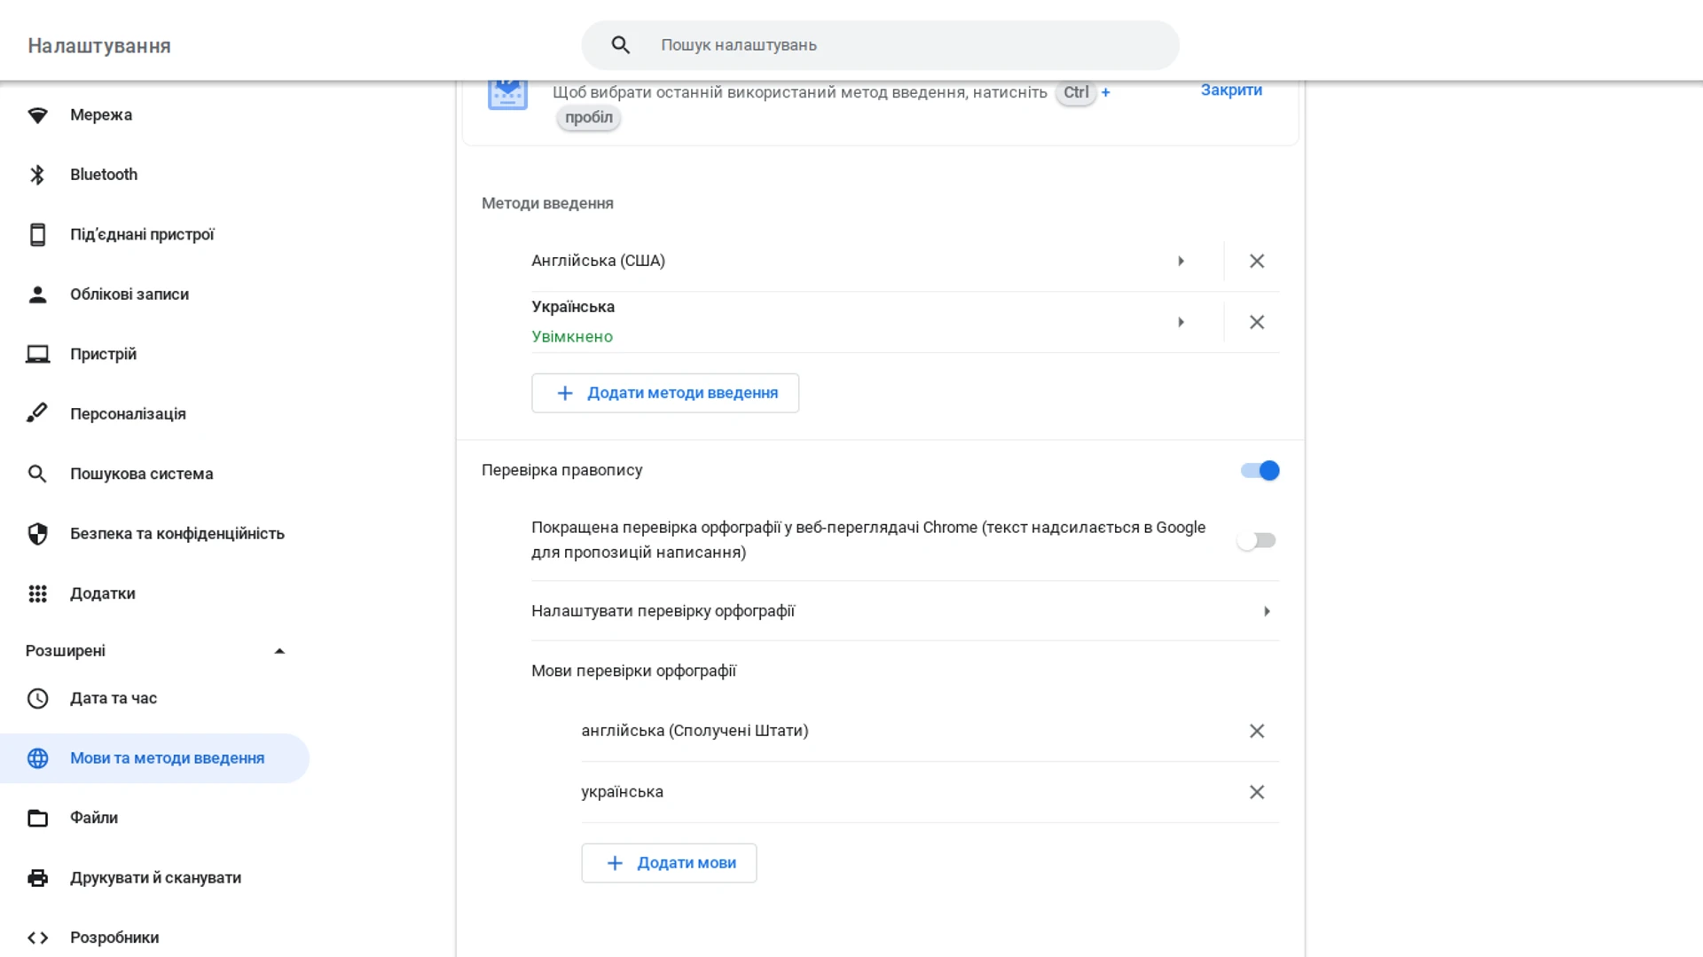Enable enhanced Chrome spell check toggle
The image size is (1703, 957).
pyautogui.click(x=1256, y=540)
